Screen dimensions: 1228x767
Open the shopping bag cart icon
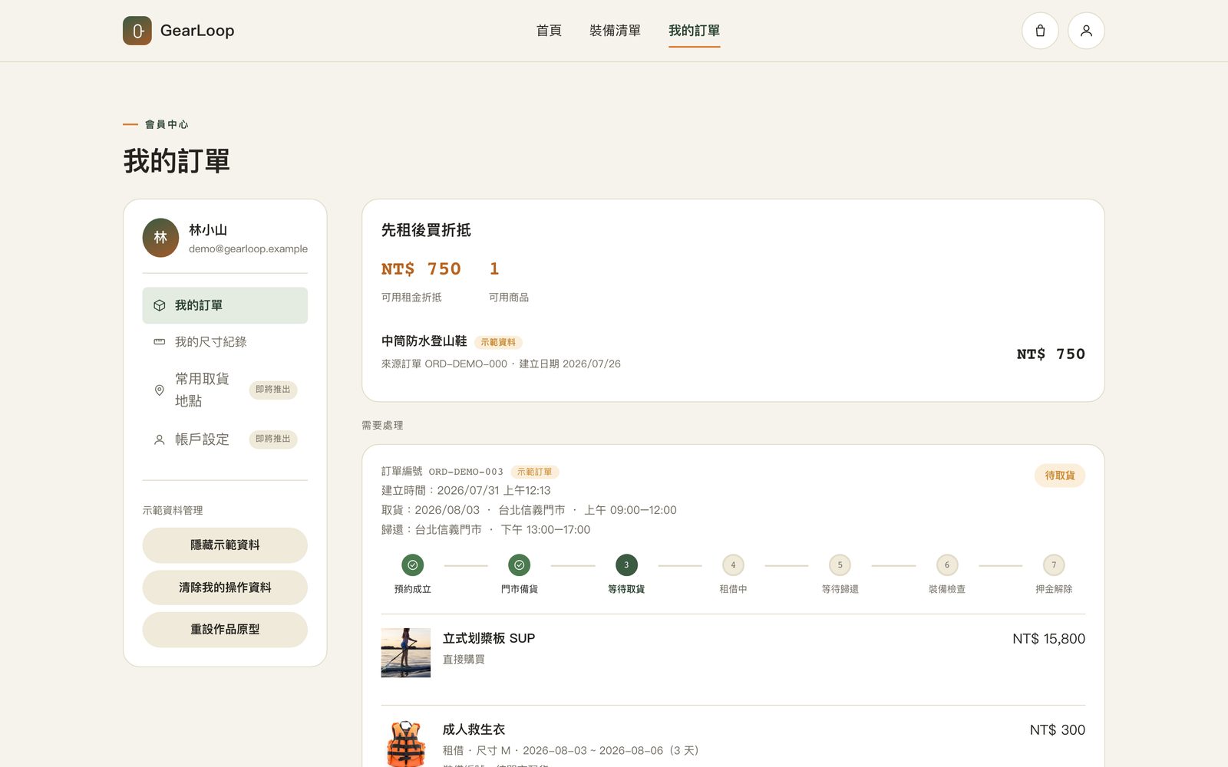[x=1040, y=31]
